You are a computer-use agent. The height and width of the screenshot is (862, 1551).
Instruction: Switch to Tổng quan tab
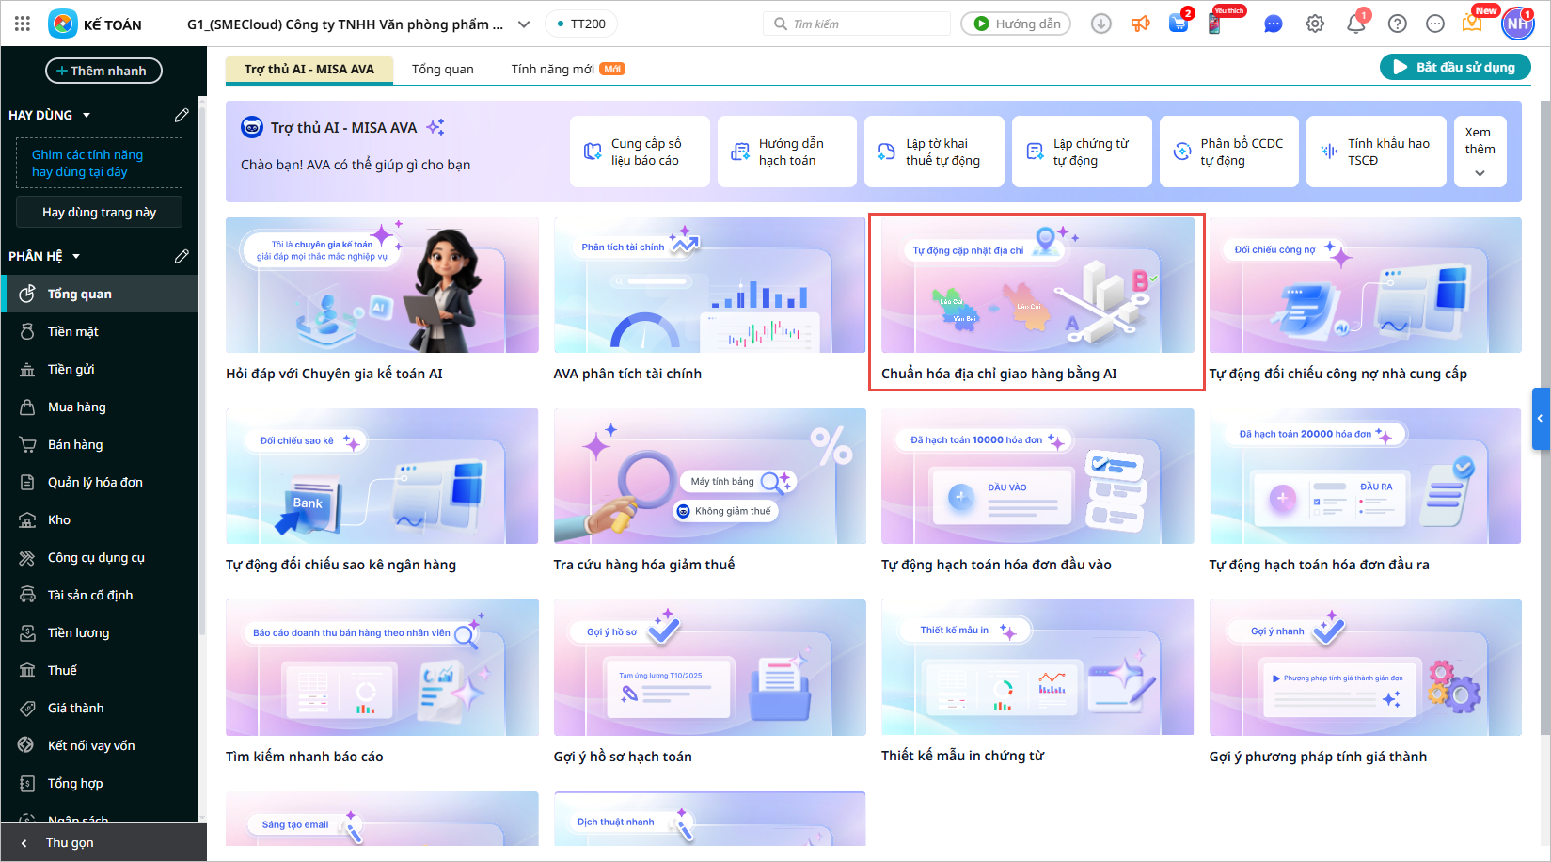[x=442, y=69]
